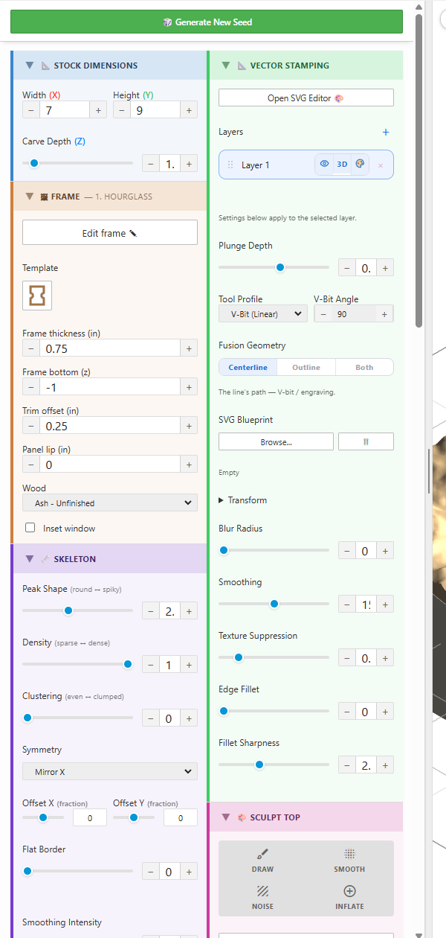Adjust the Density slider
Viewport: 446px width, 938px height.
pyautogui.click(x=77, y=664)
